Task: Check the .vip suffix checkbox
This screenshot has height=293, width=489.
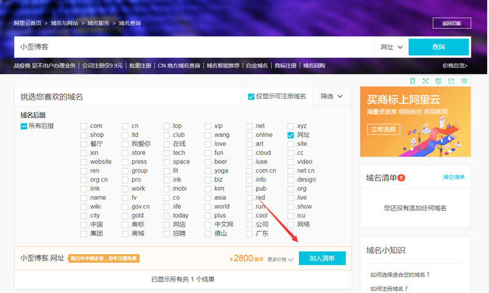Action: tap(208, 126)
